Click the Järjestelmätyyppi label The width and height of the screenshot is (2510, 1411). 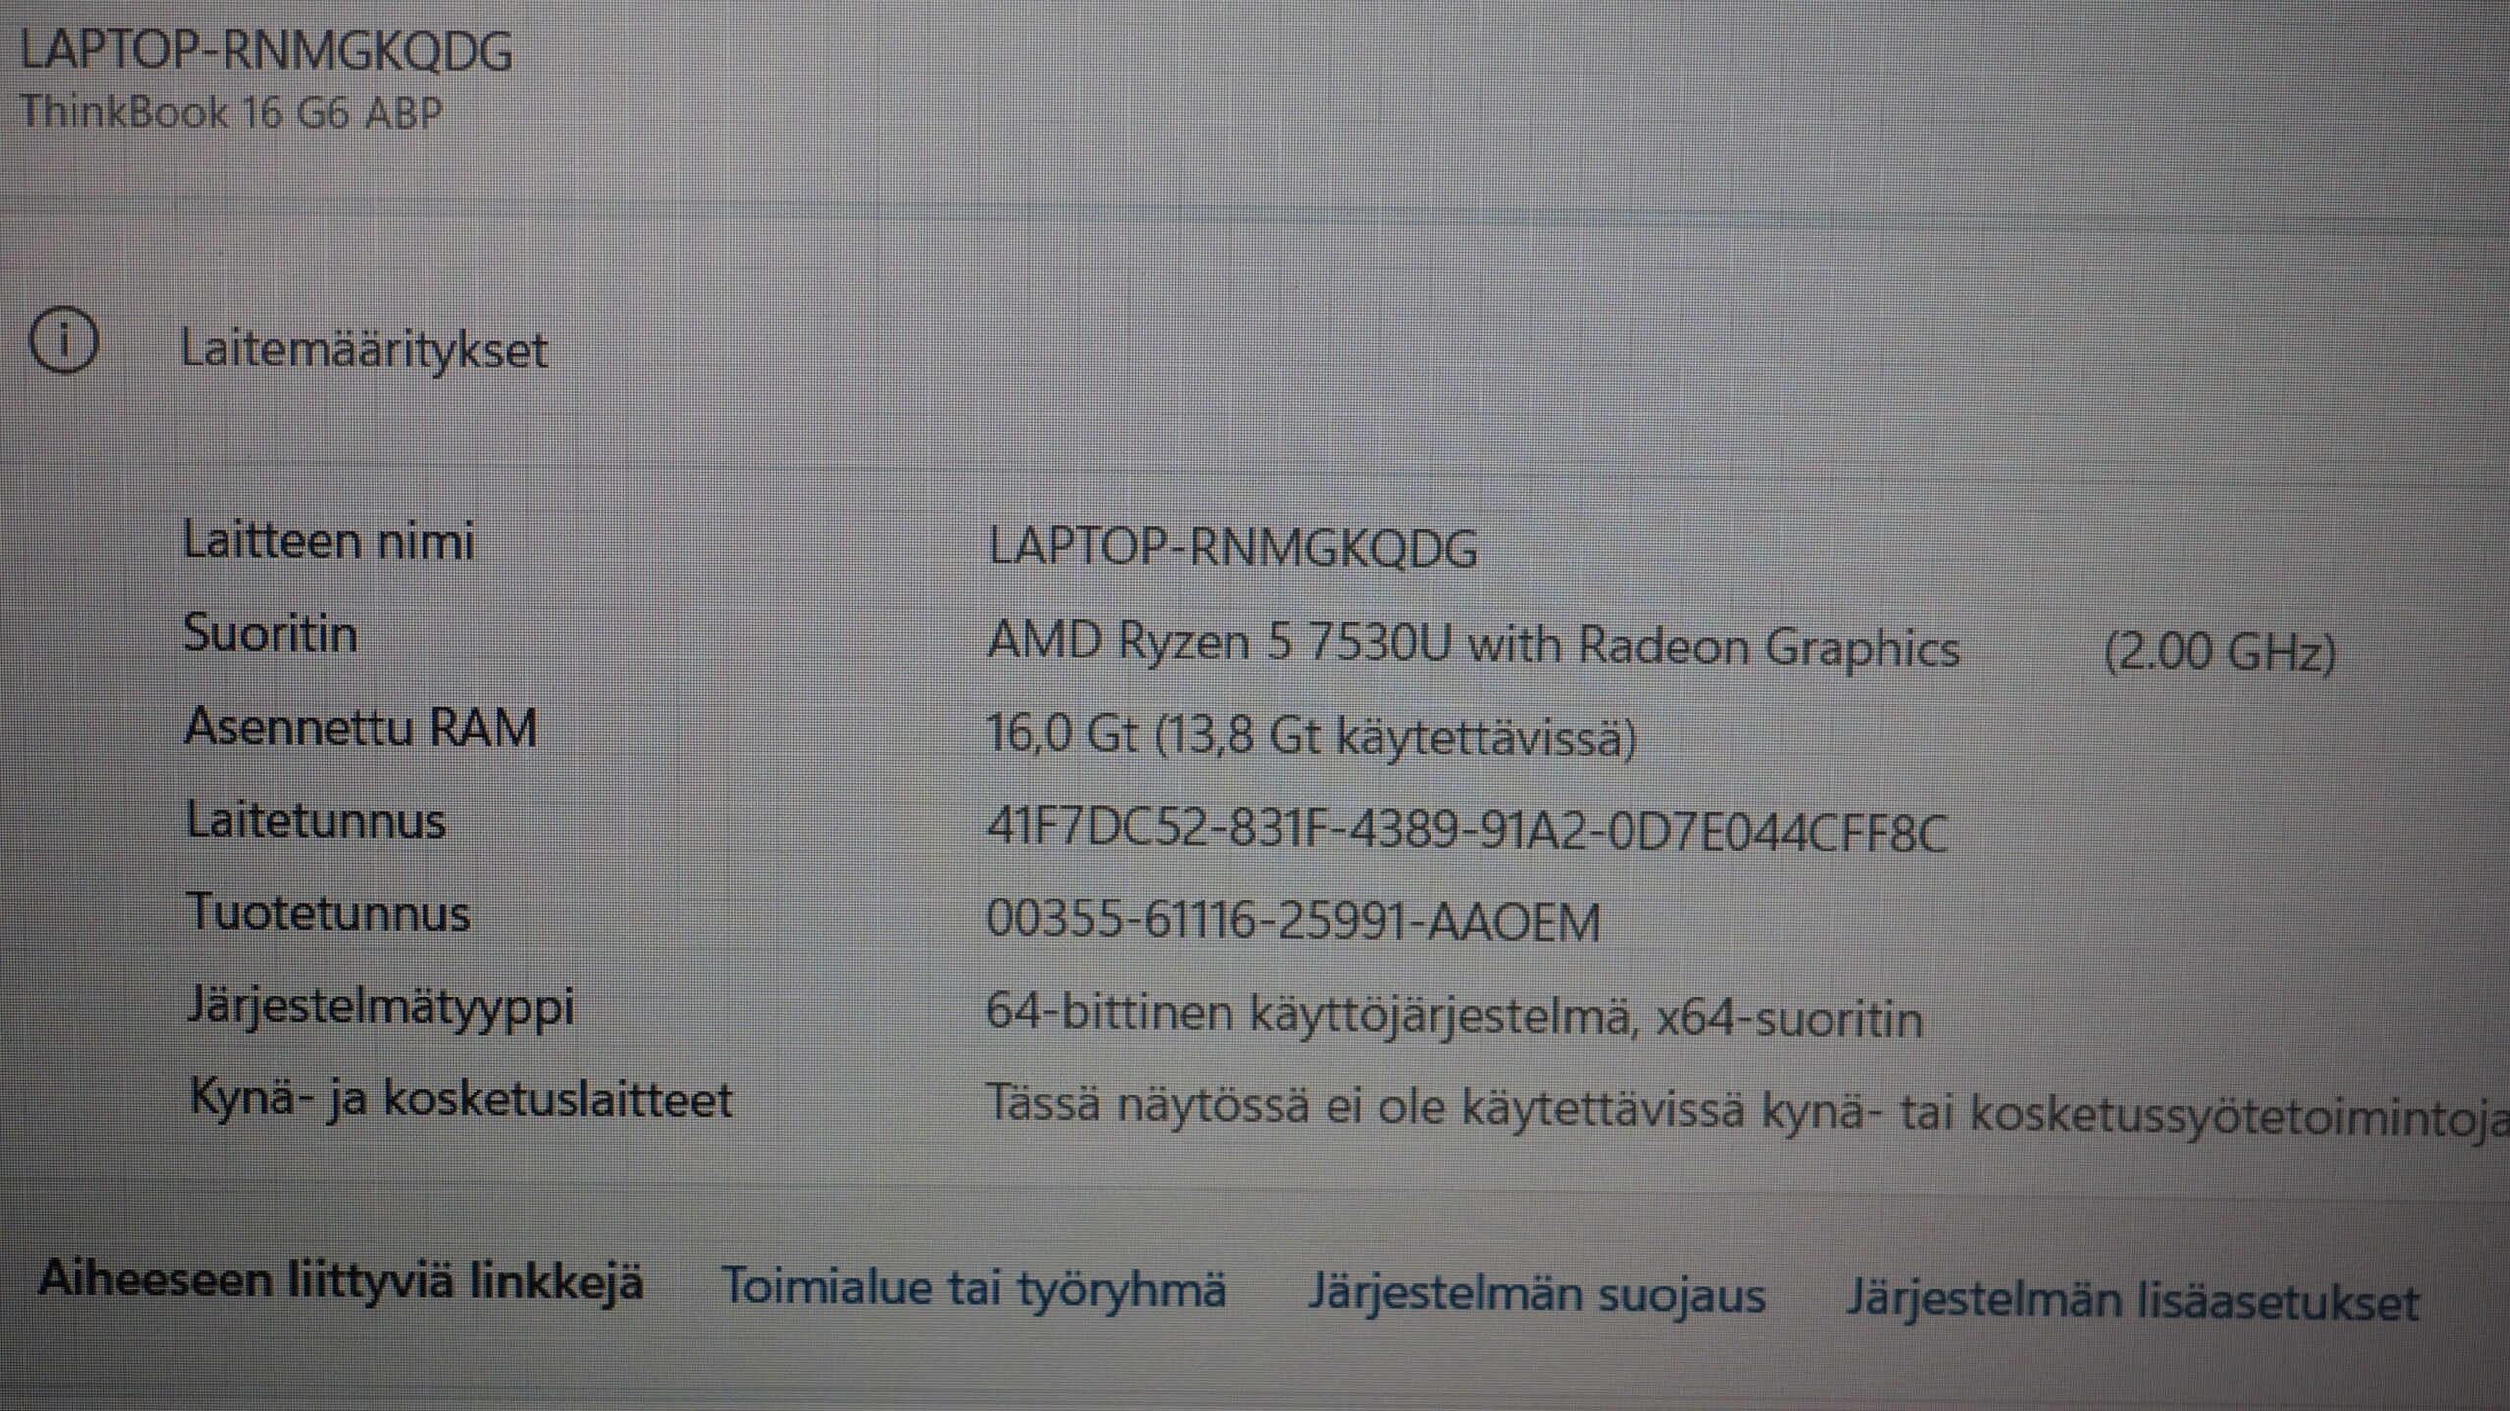coord(380,1007)
